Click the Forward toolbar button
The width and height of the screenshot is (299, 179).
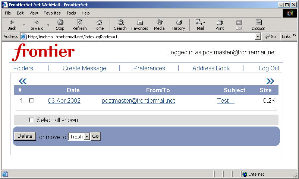pos(36,25)
